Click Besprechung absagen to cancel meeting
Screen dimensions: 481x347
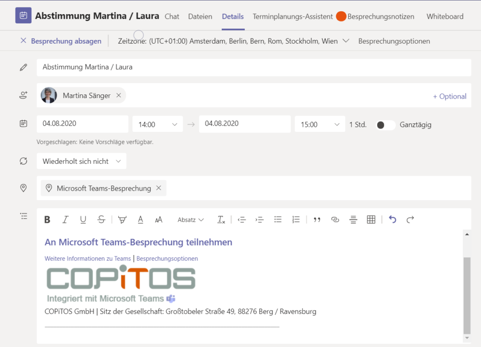click(x=61, y=41)
